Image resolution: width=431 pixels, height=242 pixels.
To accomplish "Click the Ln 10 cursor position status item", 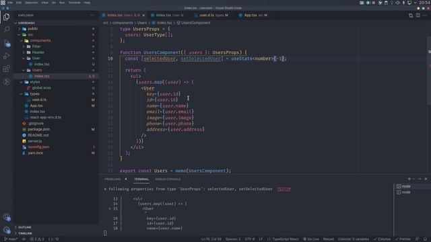I will click(211, 239).
